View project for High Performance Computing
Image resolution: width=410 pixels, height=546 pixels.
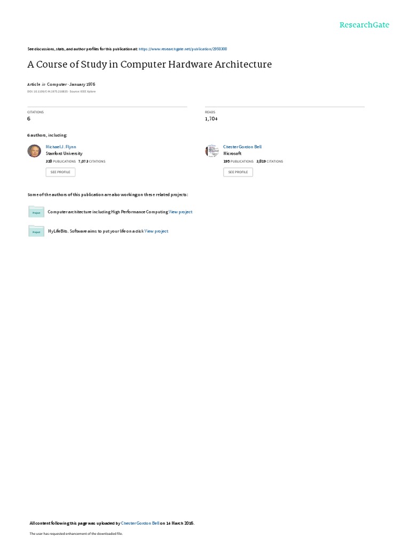coord(180,212)
